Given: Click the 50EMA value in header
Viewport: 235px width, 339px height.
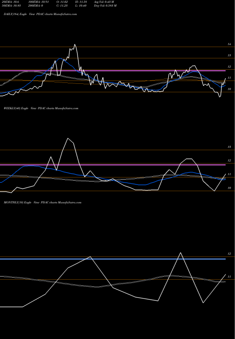Looking at the screenshot, I should coord(11,6).
